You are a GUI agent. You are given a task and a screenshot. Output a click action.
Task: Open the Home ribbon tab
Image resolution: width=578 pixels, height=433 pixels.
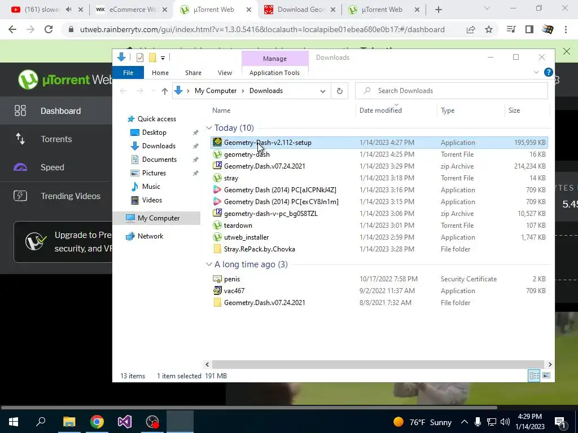(x=160, y=73)
